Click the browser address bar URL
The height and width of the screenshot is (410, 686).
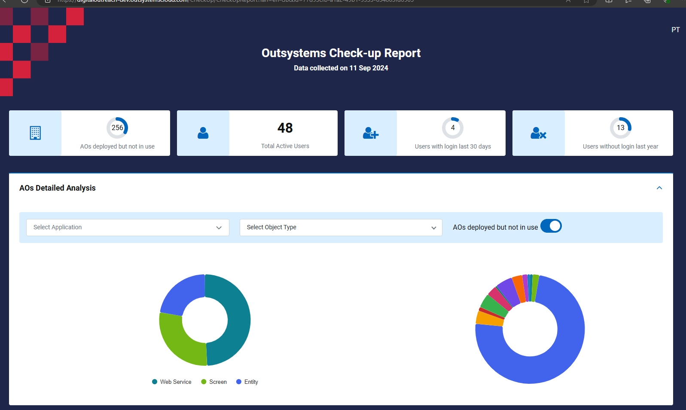click(x=235, y=1)
